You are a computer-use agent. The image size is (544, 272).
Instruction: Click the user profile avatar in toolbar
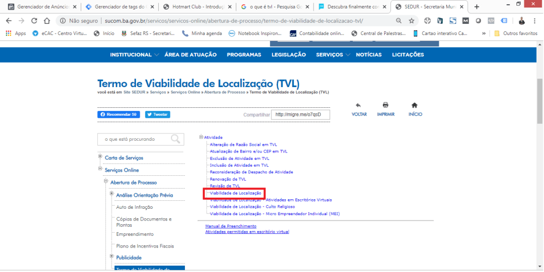tap(522, 21)
